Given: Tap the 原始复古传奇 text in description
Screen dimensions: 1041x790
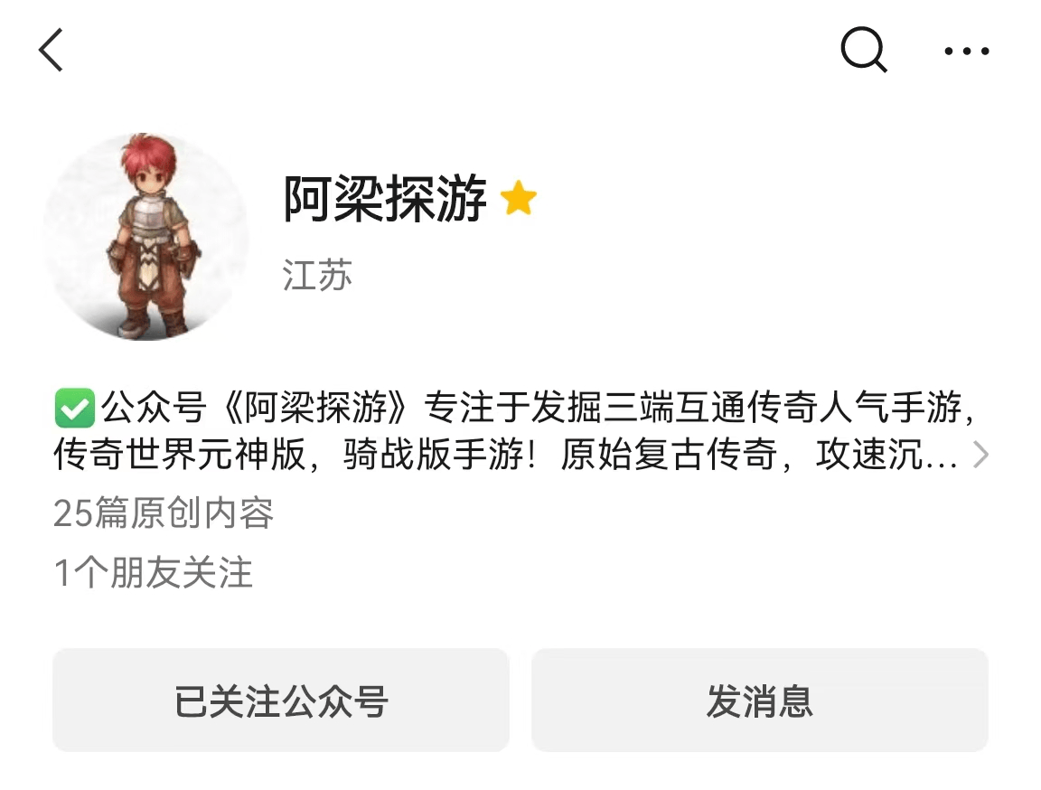Looking at the screenshot, I should 669,456.
